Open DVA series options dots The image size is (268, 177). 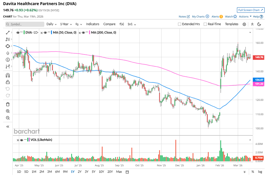click(22, 32)
